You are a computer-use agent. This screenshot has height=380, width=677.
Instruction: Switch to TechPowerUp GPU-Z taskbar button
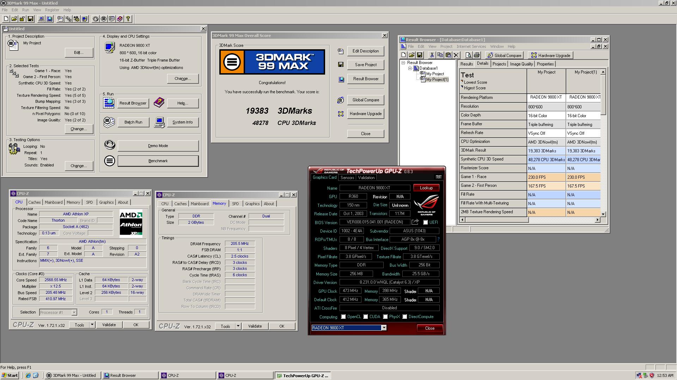(303, 375)
